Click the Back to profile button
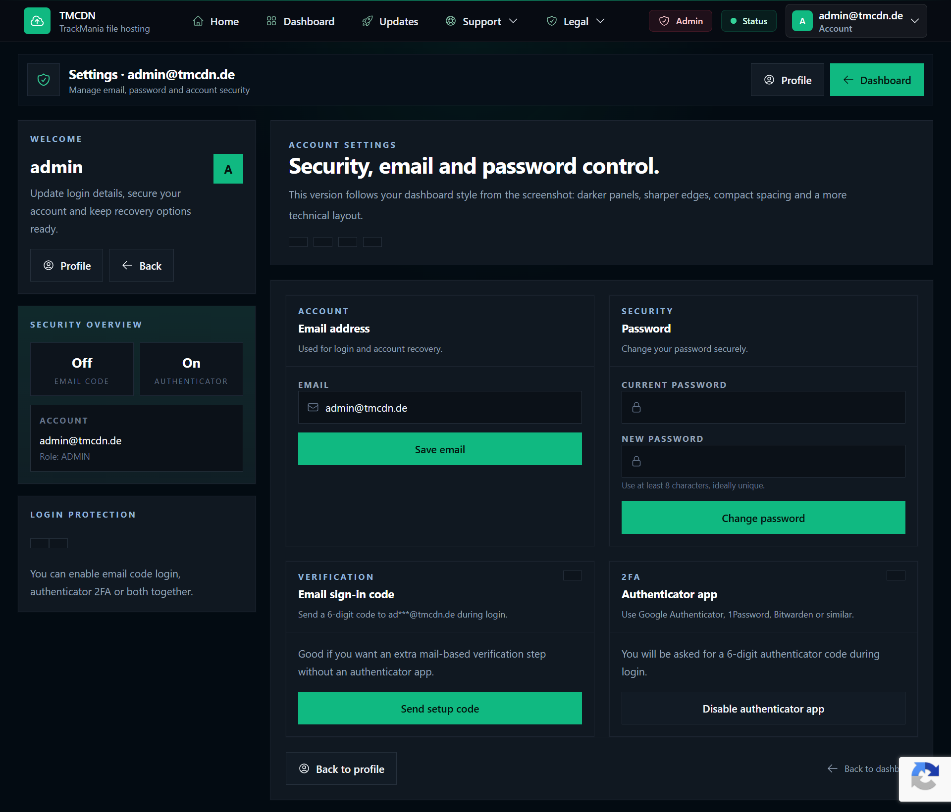Viewport: 951px width, 812px height. point(341,768)
